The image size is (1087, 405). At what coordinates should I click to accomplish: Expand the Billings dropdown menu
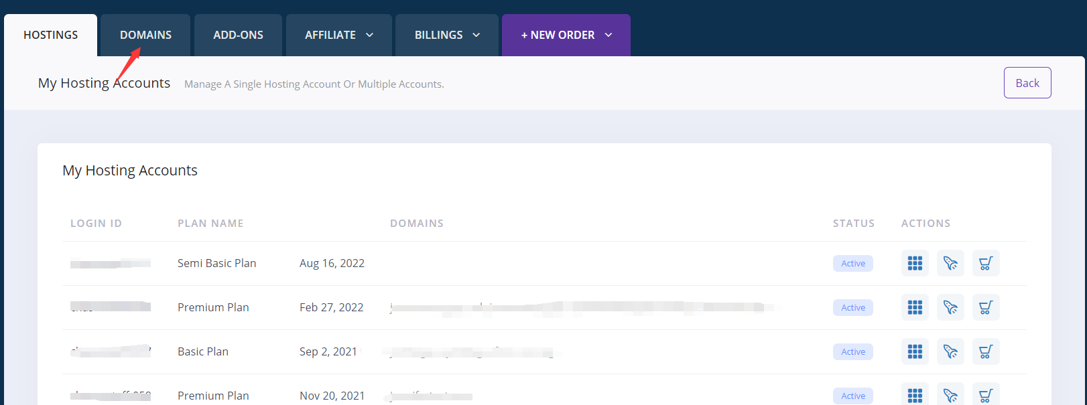447,35
